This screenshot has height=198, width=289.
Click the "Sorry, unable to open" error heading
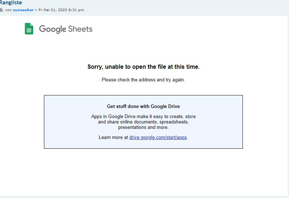pos(143,67)
